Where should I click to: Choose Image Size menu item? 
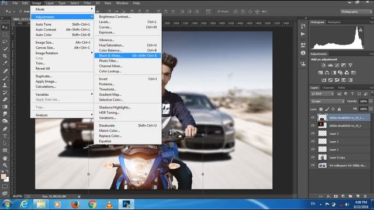coord(63,43)
